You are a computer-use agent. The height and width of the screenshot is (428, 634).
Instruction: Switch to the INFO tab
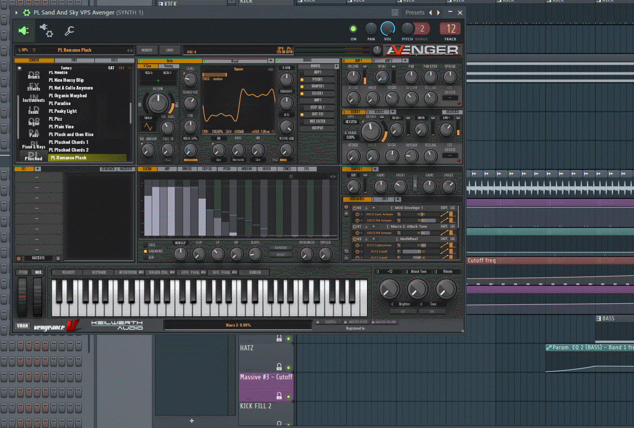coord(74,61)
